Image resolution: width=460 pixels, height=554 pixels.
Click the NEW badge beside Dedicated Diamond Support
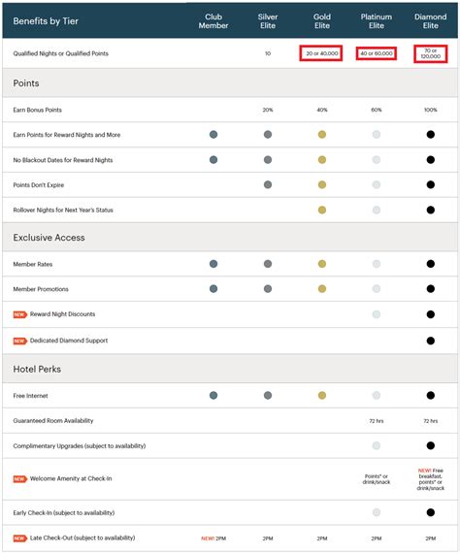pyautogui.click(x=20, y=341)
